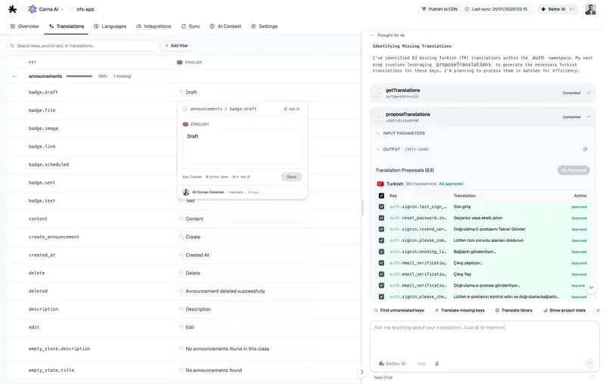Toggle the select-all checkbox in proposals header
605x384 pixels.
click(x=381, y=196)
